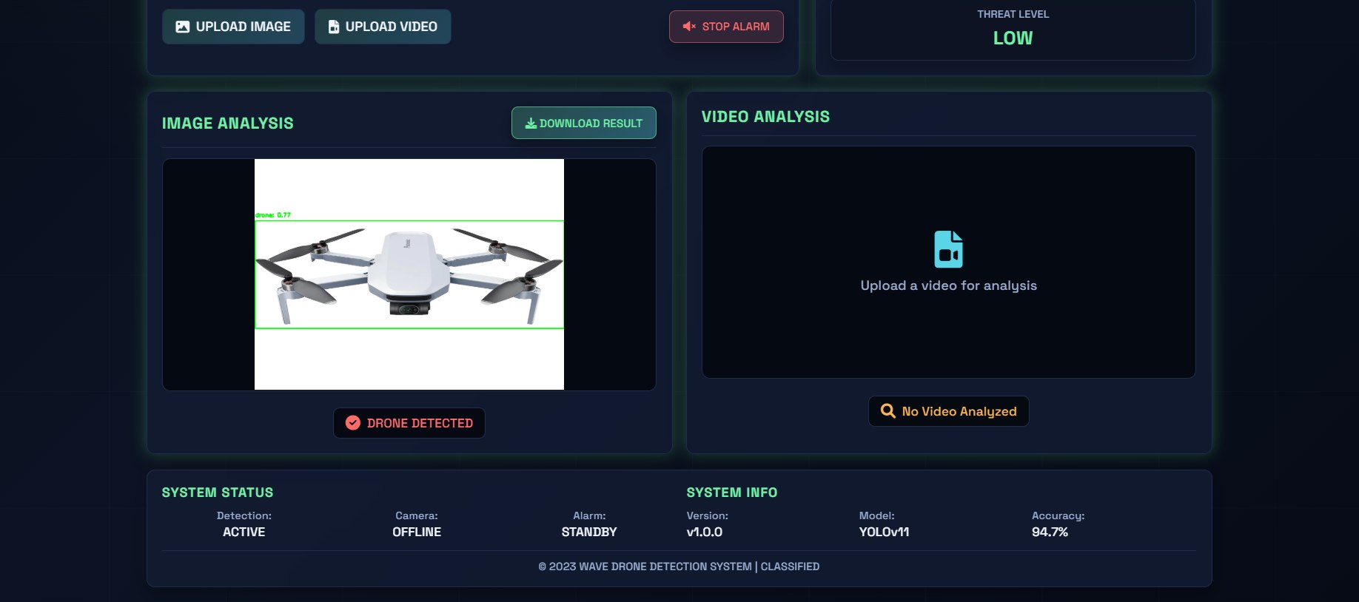This screenshot has height=602, width=1359.
Task: Click the Alarm STANDBY status value
Action: [589, 532]
